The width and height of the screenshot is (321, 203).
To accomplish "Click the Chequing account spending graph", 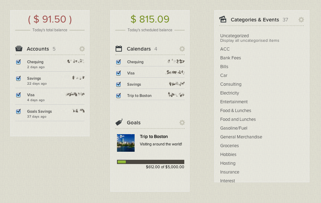I will coord(74,62).
